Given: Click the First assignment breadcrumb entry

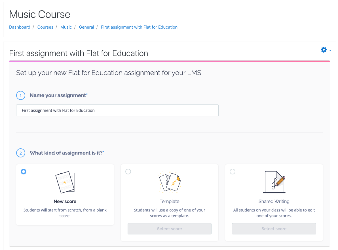Looking at the screenshot, I should (x=139, y=27).
